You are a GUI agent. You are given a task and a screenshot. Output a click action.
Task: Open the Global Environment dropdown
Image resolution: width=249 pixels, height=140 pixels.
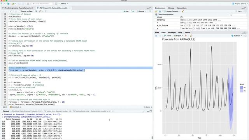[x=165, y=14]
